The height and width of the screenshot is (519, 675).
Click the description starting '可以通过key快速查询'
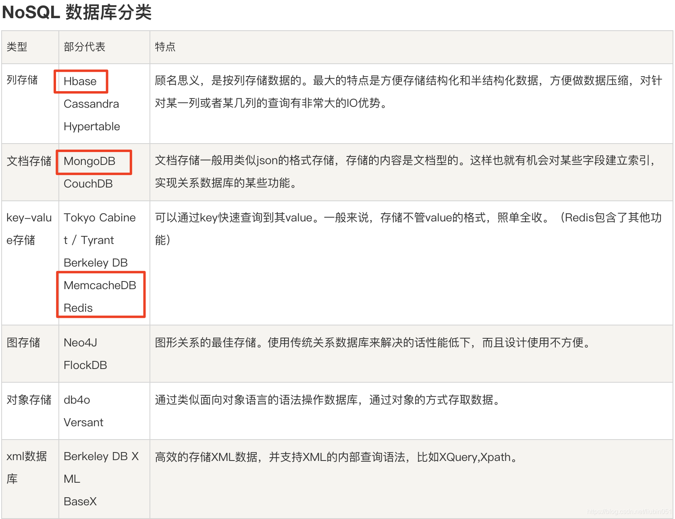point(409,229)
